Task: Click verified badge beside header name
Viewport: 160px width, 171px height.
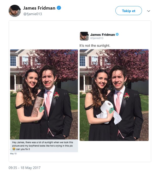Action: (59, 8)
